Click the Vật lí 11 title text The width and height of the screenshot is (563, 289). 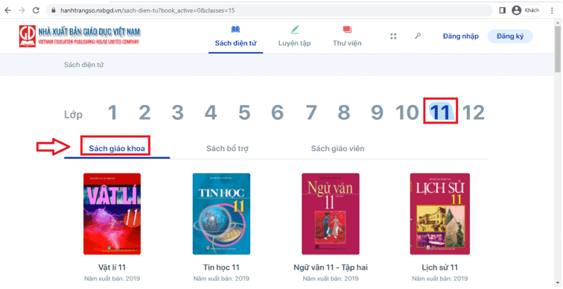112,267
